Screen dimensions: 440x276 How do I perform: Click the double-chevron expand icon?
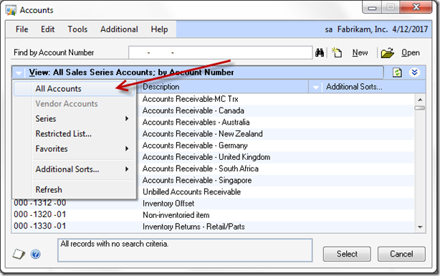414,72
